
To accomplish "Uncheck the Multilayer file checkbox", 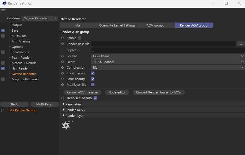I will (x=93, y=85).
